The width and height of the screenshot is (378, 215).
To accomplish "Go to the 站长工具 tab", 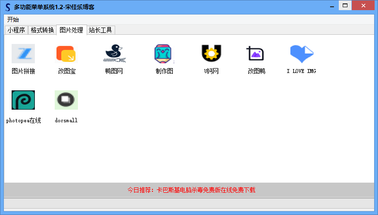I will 100,30.
